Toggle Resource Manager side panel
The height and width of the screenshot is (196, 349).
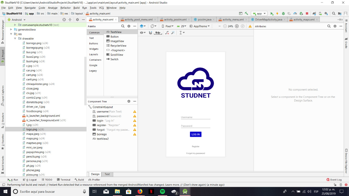point(2,31)
